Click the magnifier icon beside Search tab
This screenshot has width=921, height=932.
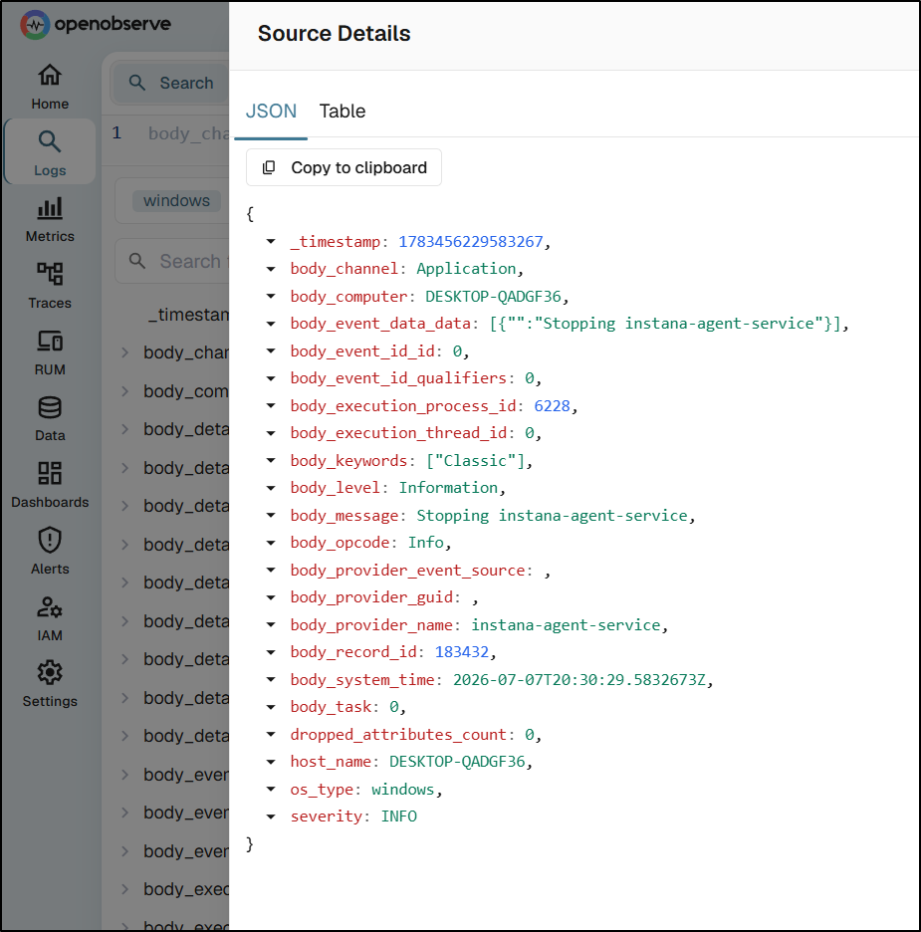pos(137,83)
